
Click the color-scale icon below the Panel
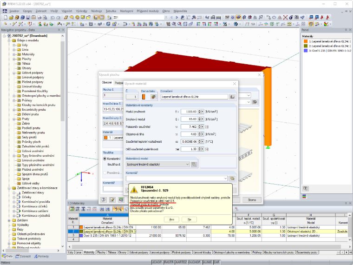point(304,197)
